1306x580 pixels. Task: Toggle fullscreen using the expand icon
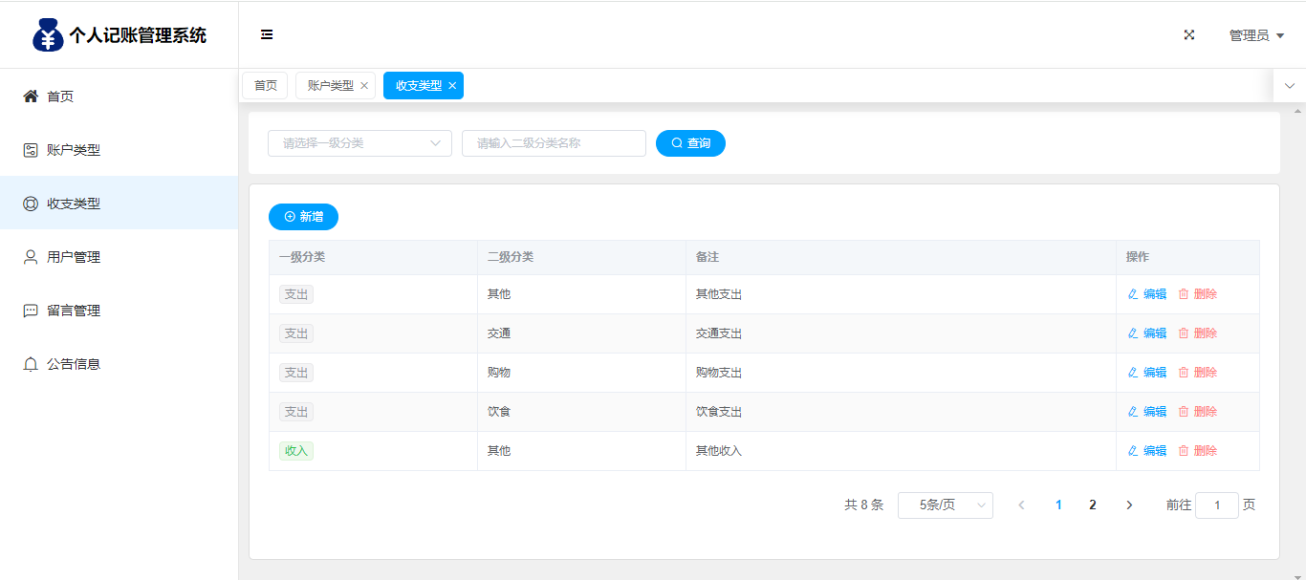tap(1189, 35)
